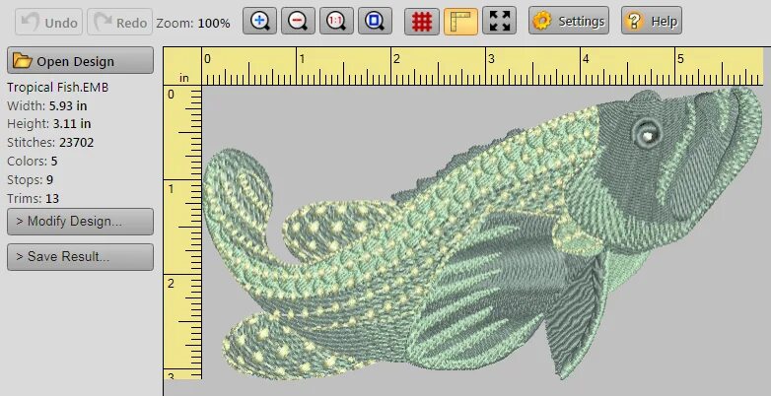Click the zoom in magnifier icon

pos(259,21)
